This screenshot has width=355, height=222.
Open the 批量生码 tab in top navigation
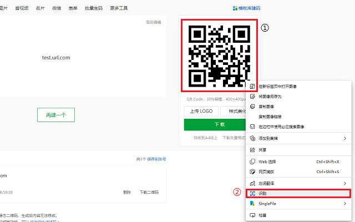click(94, 8)
